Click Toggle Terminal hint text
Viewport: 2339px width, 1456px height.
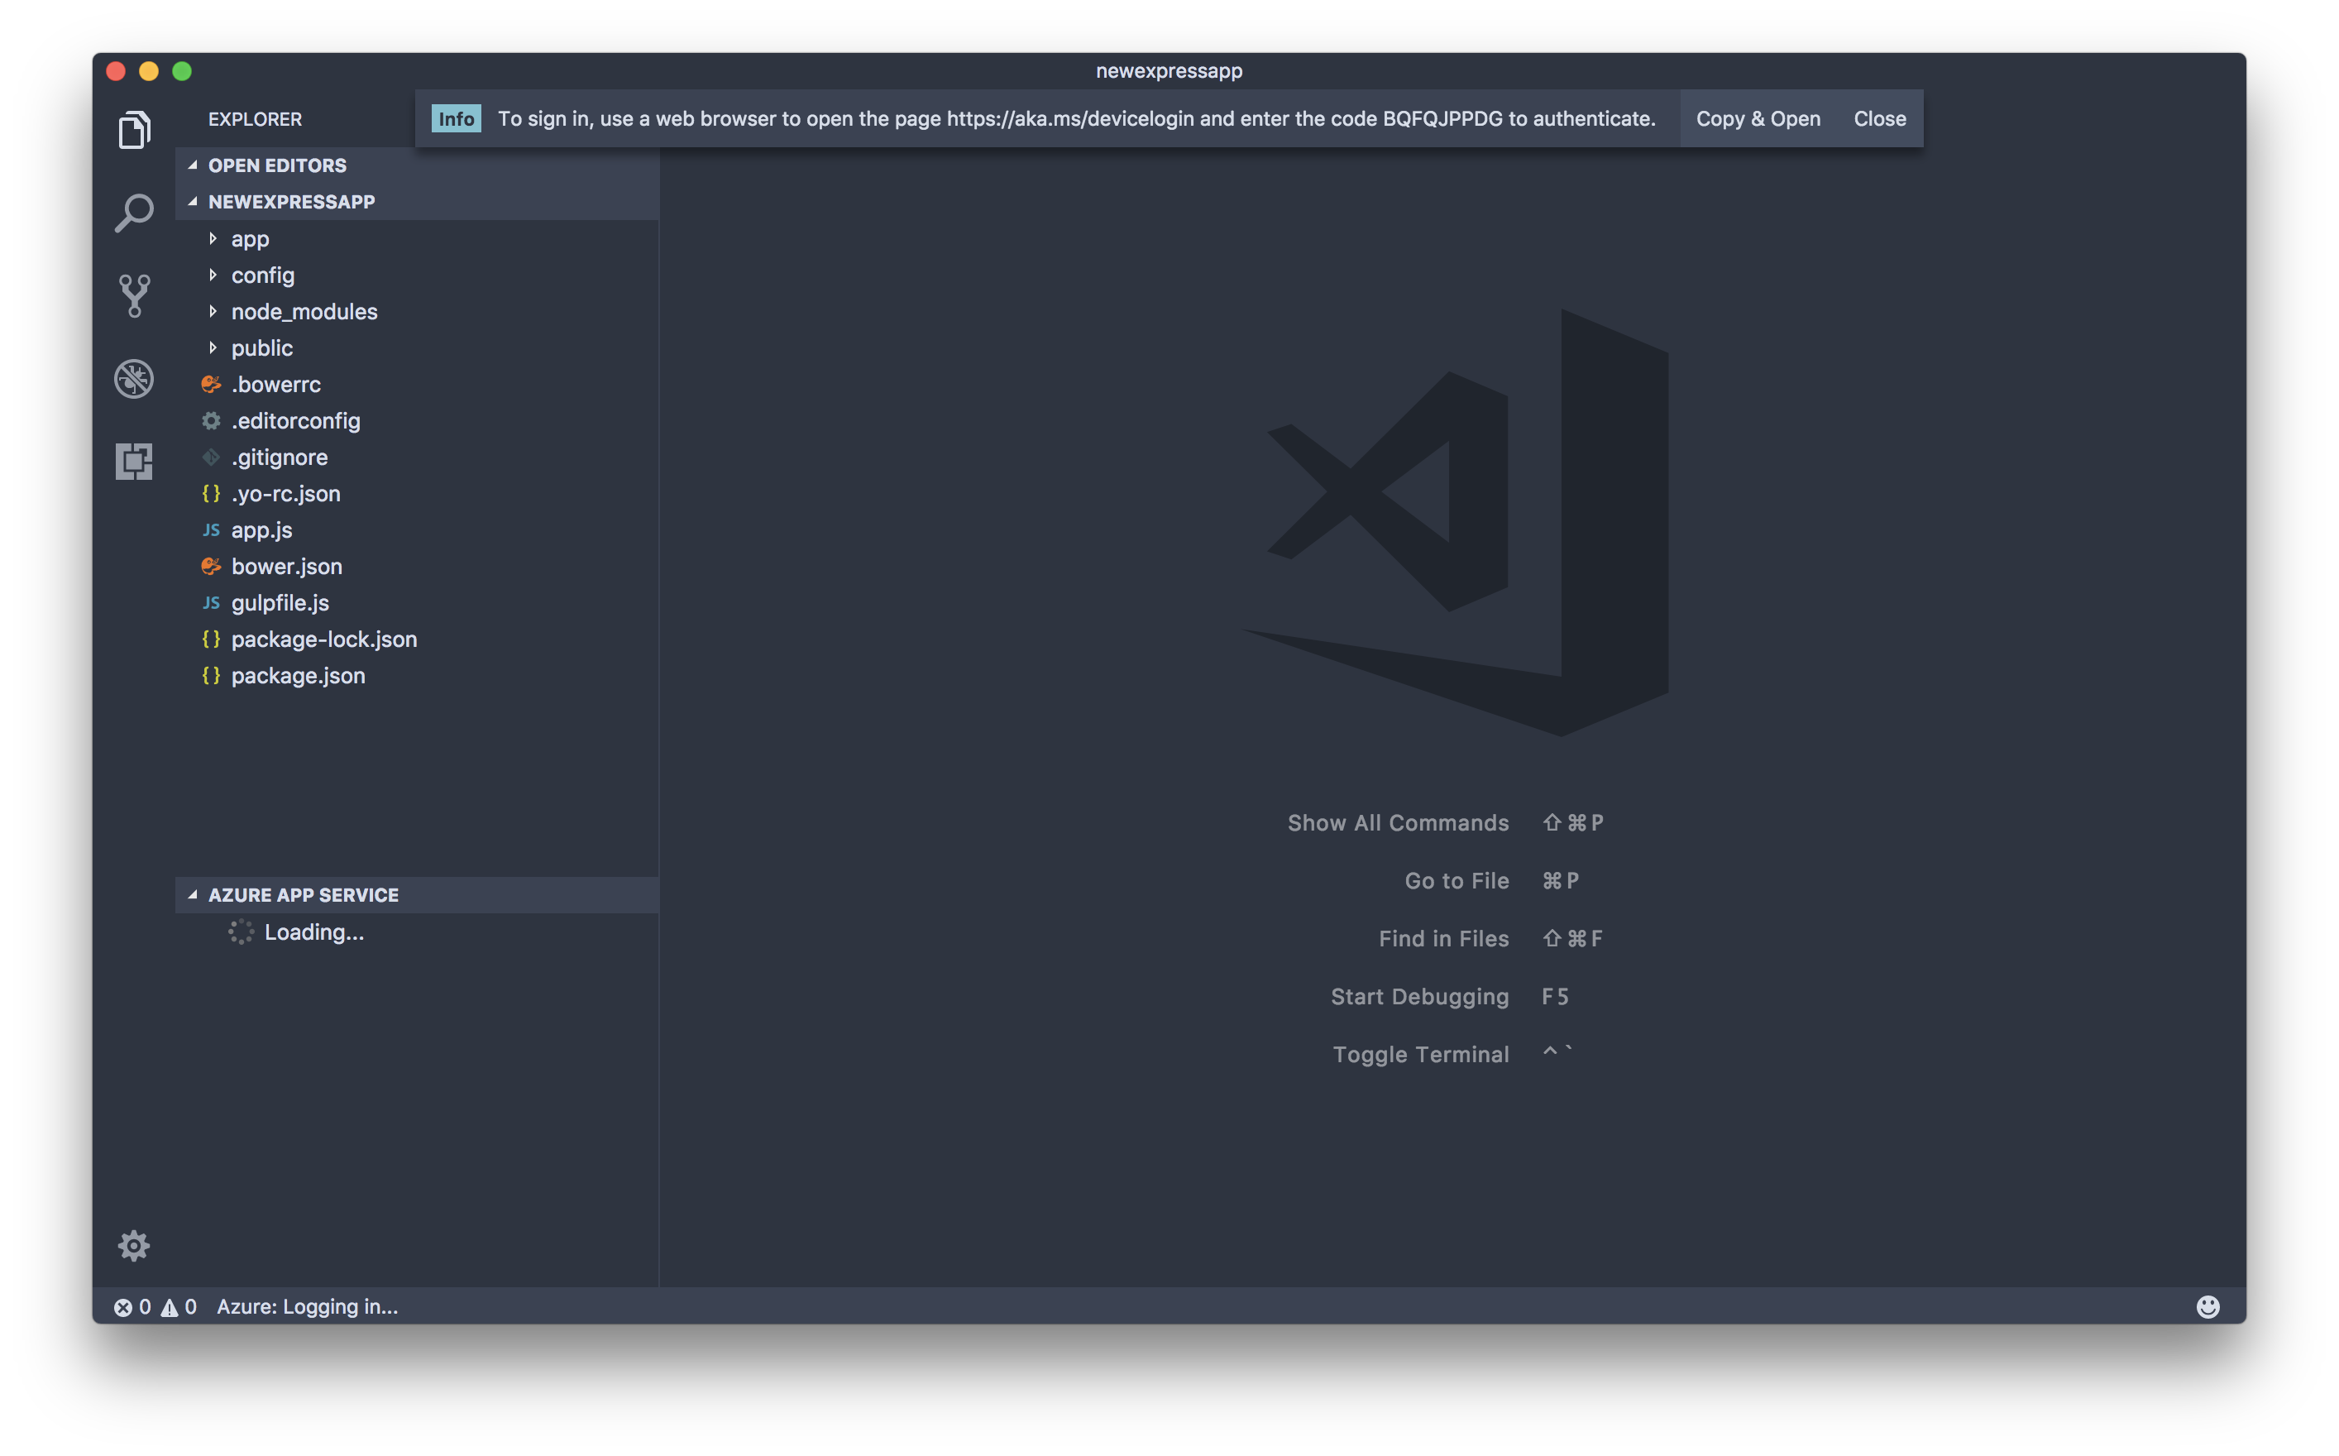pyautogui.click(x=1421, y=1055)
